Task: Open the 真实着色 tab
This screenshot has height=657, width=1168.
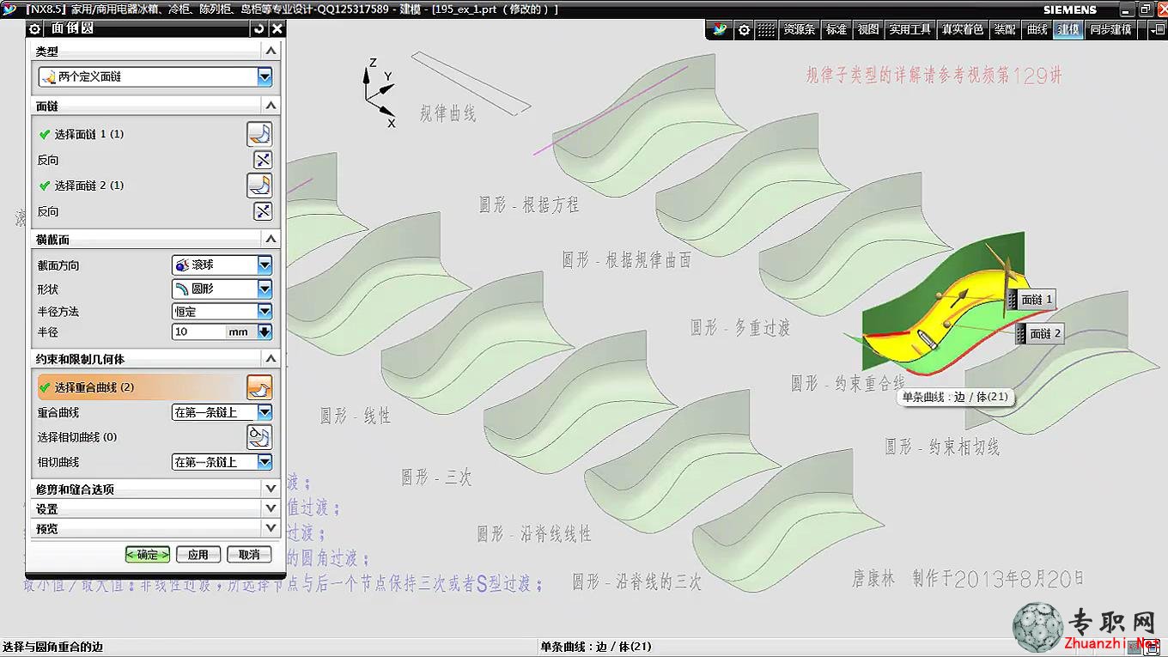Action: (963, 29)
